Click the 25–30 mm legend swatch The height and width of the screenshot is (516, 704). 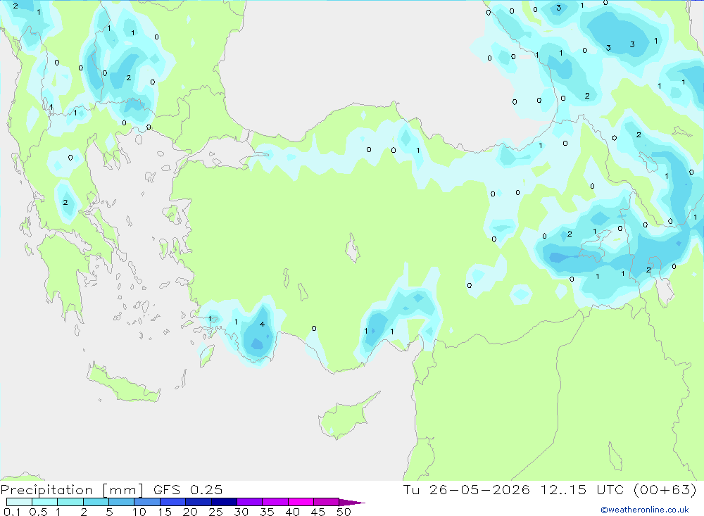224,502
